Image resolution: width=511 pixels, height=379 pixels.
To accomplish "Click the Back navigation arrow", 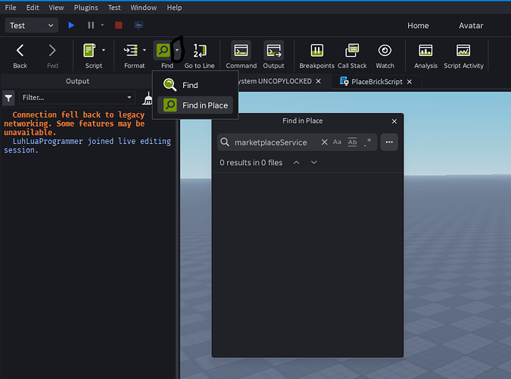I will point(20,55).
